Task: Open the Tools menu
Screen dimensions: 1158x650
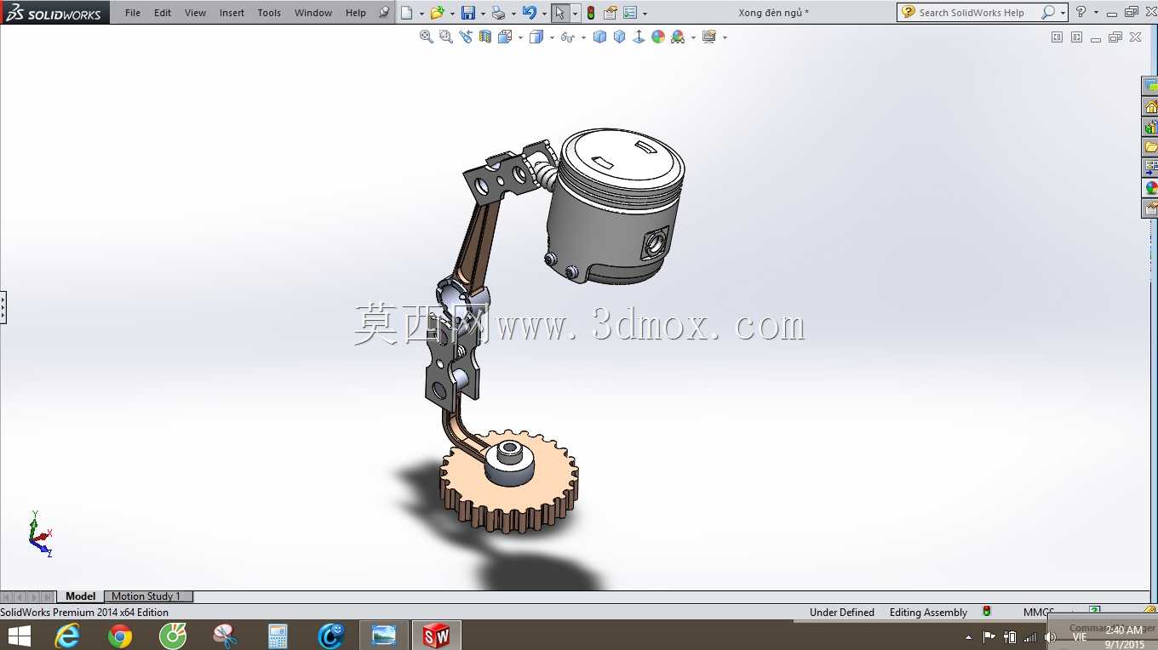Action: click(269, 13)
